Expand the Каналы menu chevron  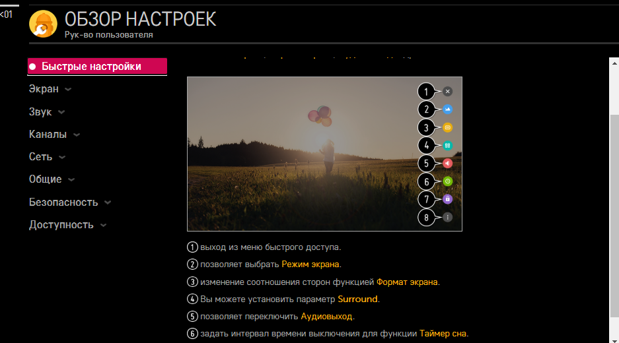coord(77,135)
